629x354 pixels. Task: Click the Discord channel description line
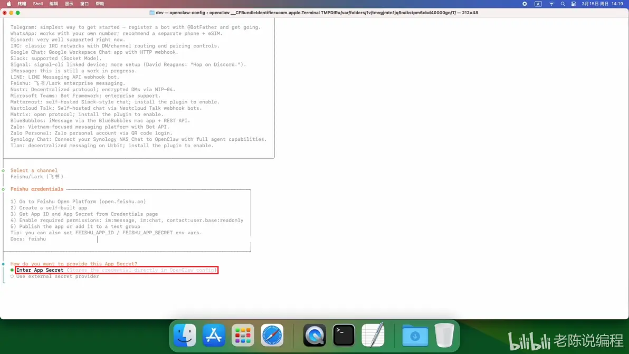(x=68, y=40)
